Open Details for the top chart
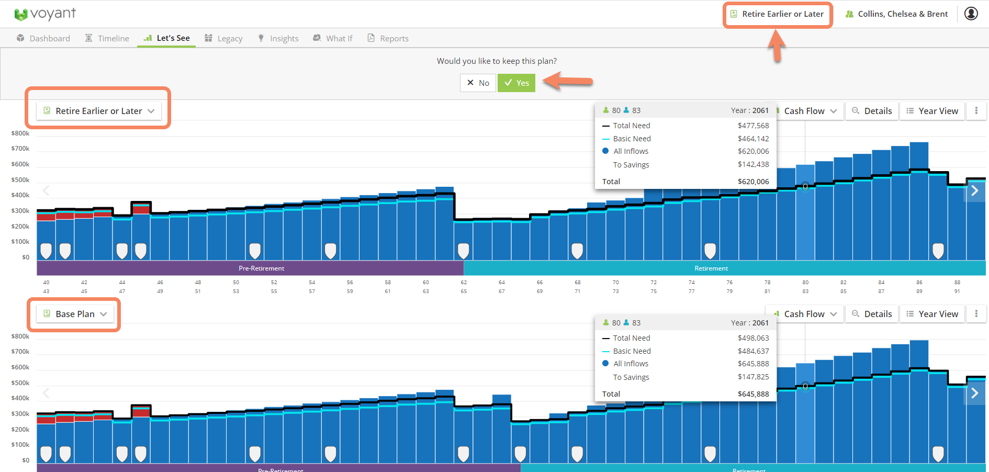Image resolution: width=989 pixels, height=472 pixels. tap(872, 111)
